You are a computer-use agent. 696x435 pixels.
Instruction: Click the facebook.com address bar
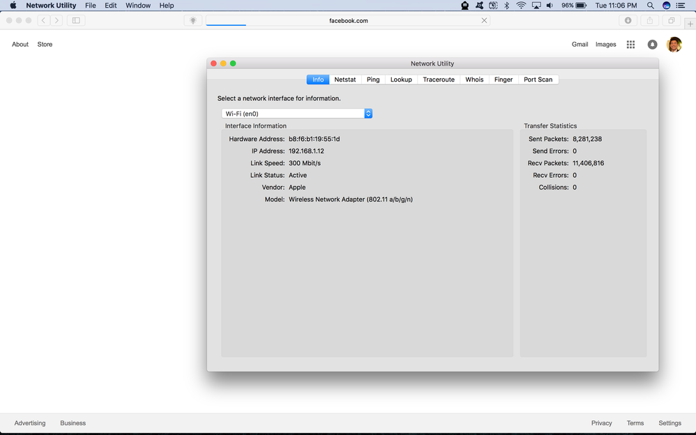click(x=348, y=21)
